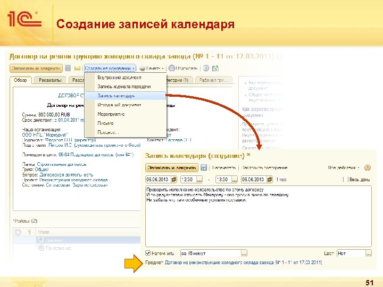383x287 pixels.
Task: Click the Подписать button label
Action: point(187,69)
